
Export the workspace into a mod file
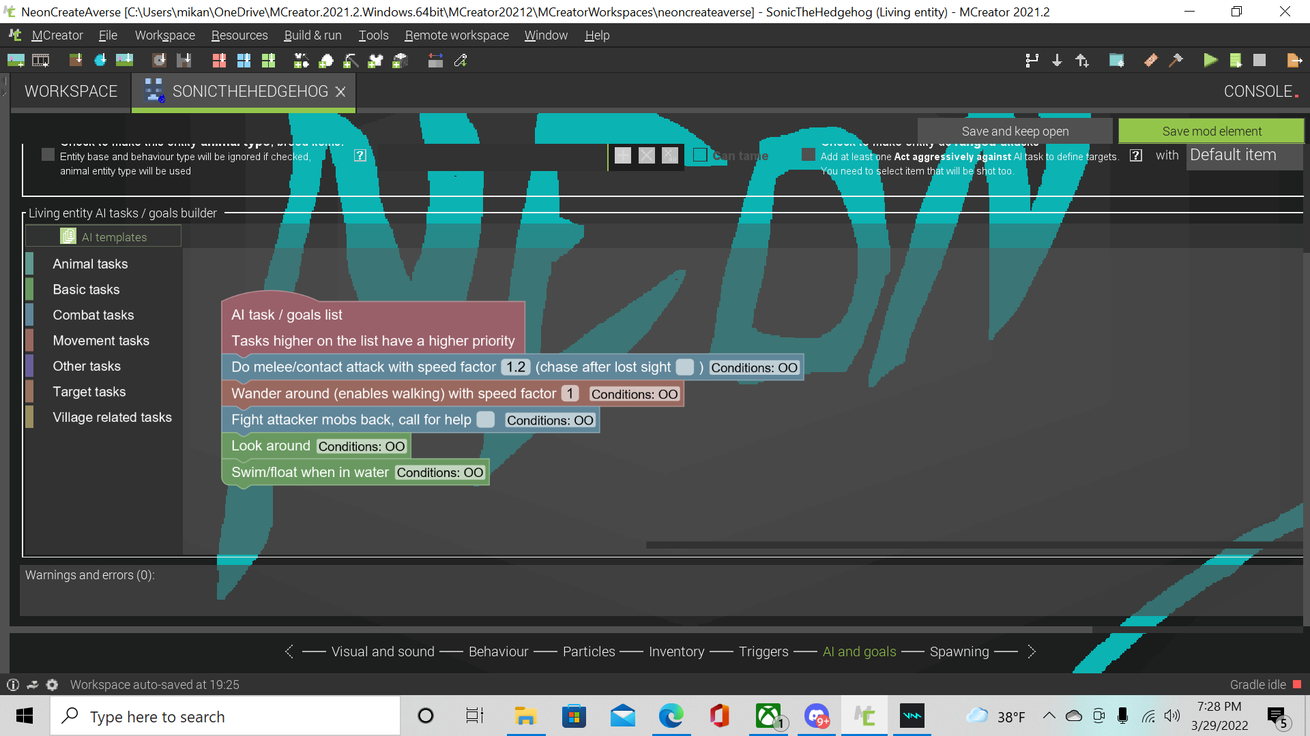1294,61
